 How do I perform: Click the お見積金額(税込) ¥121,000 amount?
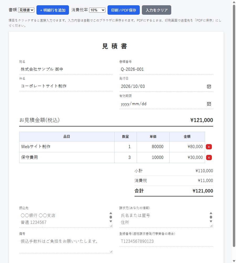click(202, 120)
